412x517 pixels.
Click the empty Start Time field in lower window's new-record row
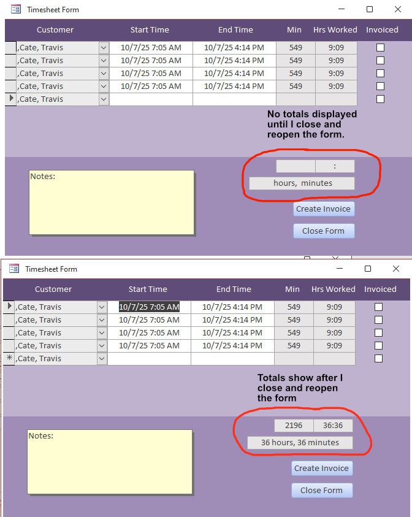pyautogui.click(x=149, y=358)
